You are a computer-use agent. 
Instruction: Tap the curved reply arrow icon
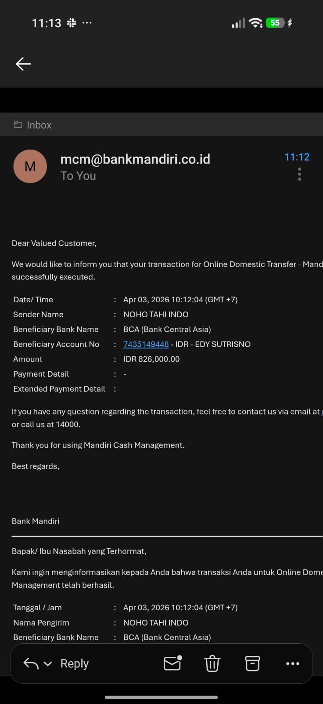[x=31, y=664]
